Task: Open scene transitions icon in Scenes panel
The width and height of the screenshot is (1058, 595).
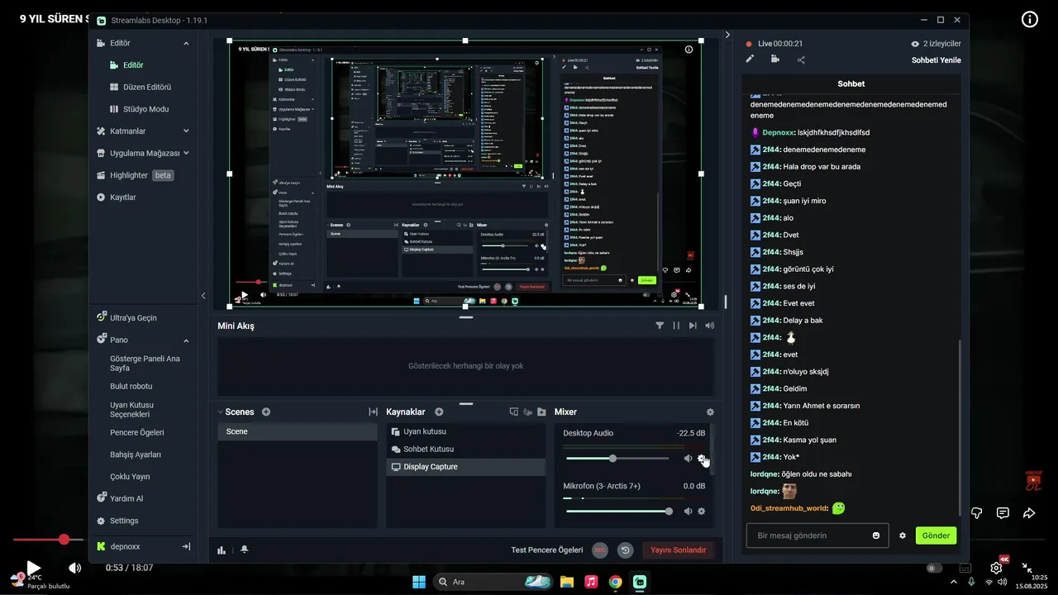Action: tap(373, 412)
